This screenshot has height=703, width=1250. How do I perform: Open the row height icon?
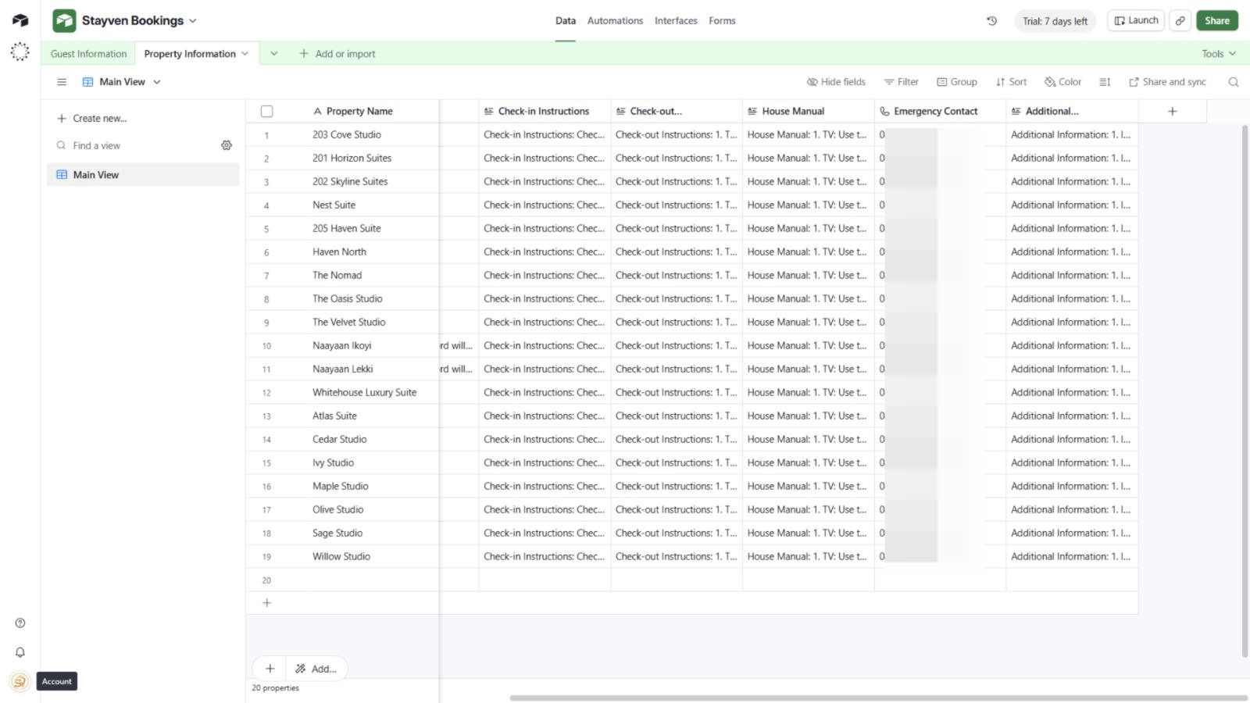[1105, 82]
